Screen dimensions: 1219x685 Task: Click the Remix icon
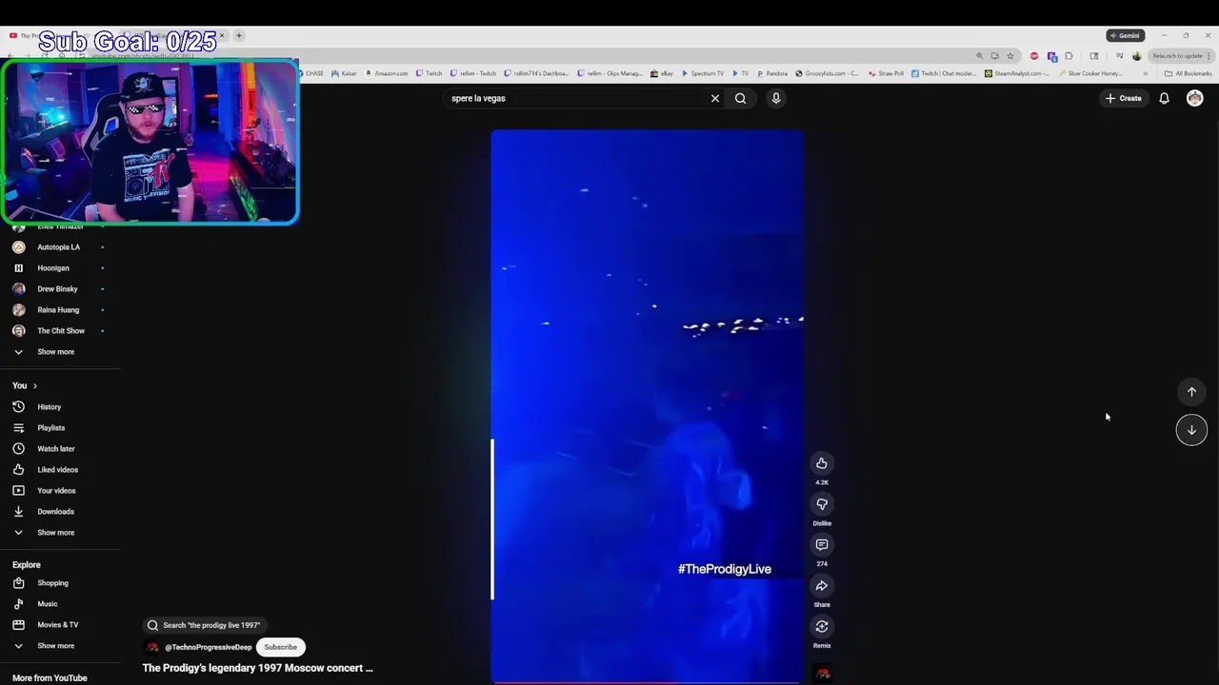coord(822,627)
